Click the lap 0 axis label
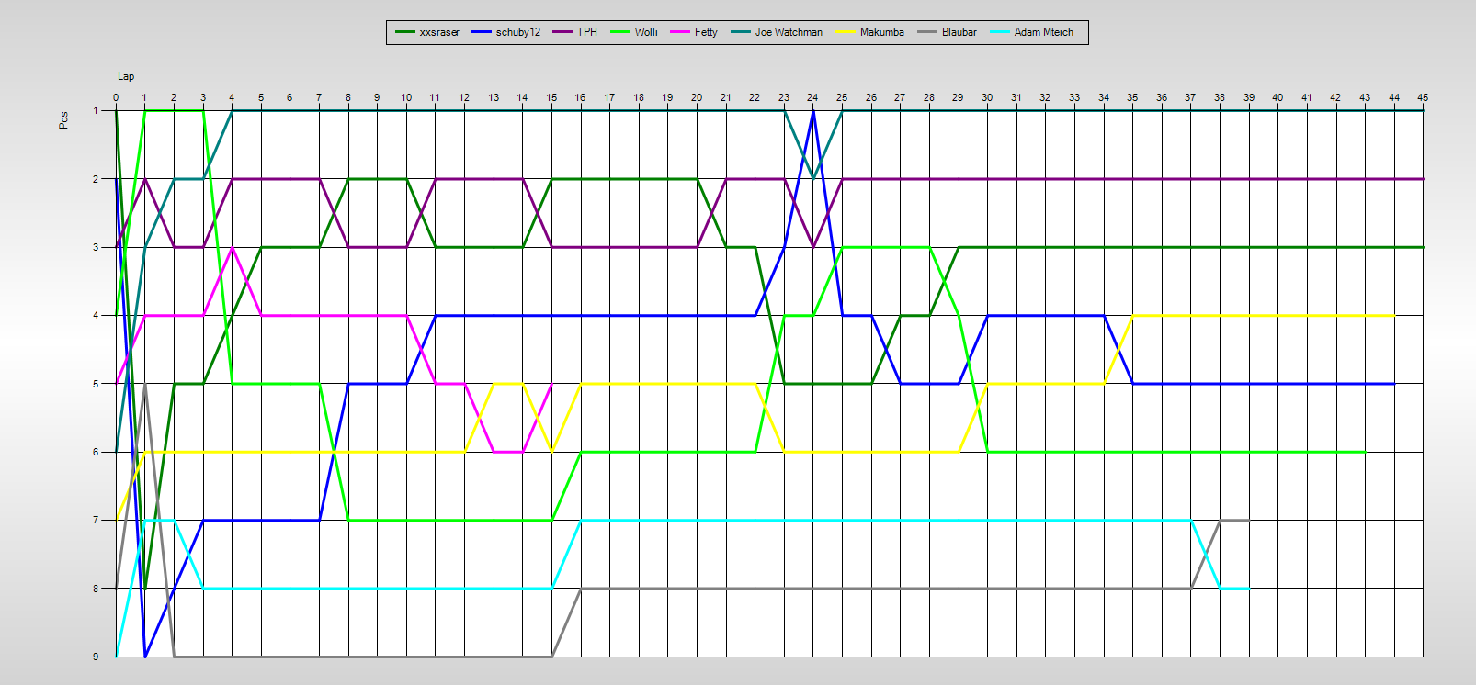 (116, 97)
